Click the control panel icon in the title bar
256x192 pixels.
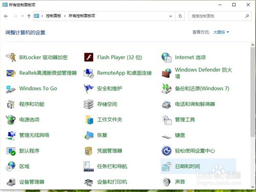(x=5, y=5)
